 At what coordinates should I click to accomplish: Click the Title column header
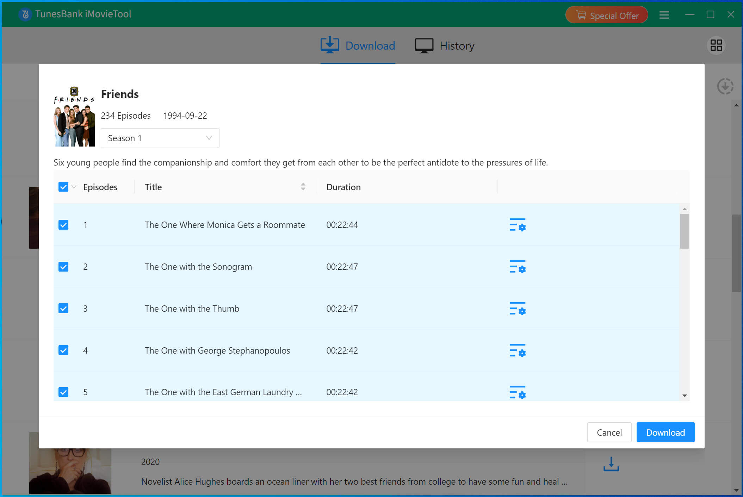pyautogui.click(x=153, y=187)
